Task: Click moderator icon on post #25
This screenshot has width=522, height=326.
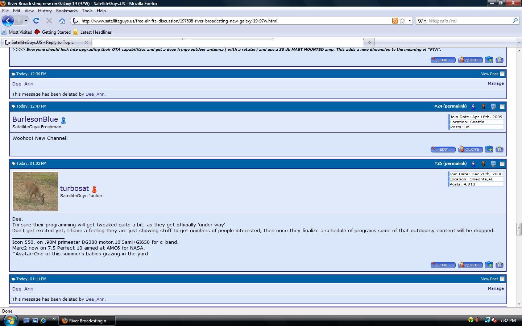Action: pos(473,164)
